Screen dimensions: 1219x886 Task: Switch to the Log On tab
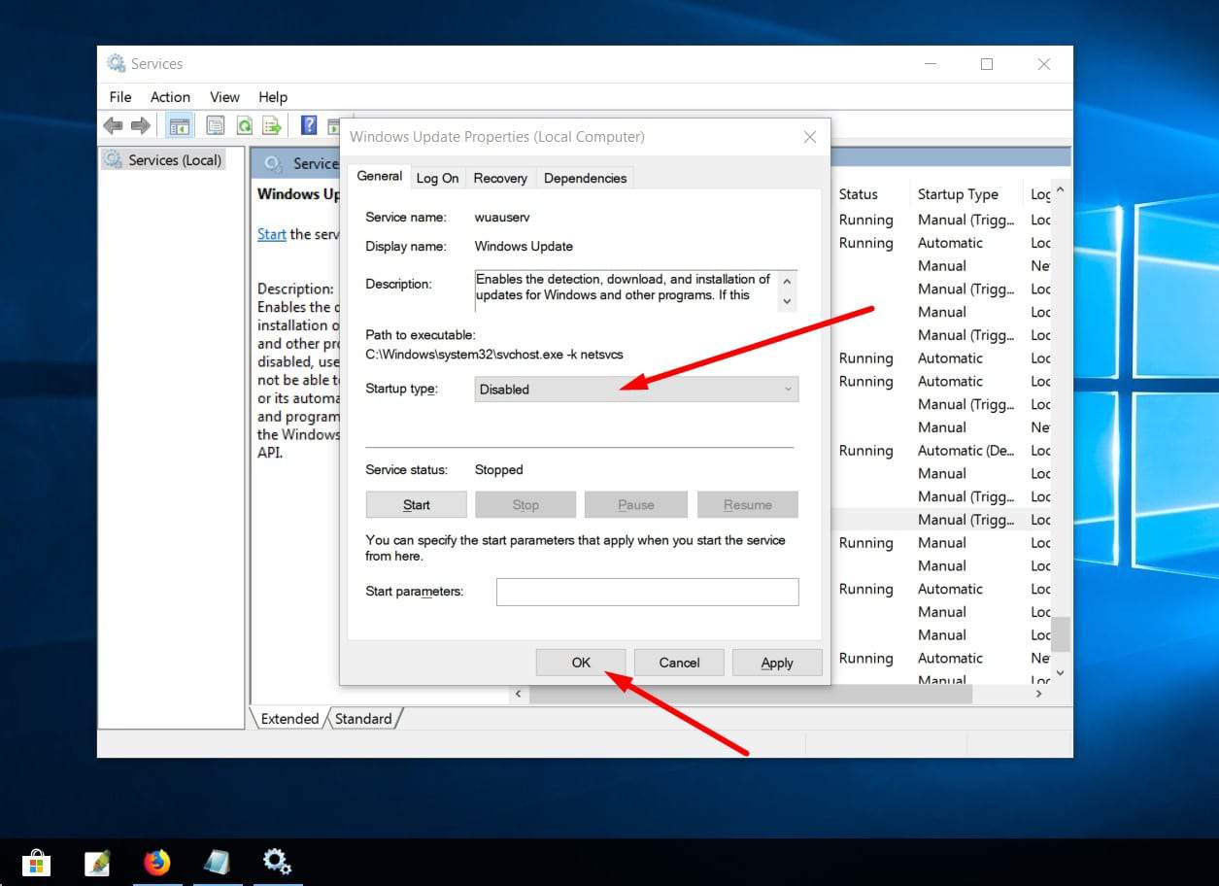(x=437, y=178)
